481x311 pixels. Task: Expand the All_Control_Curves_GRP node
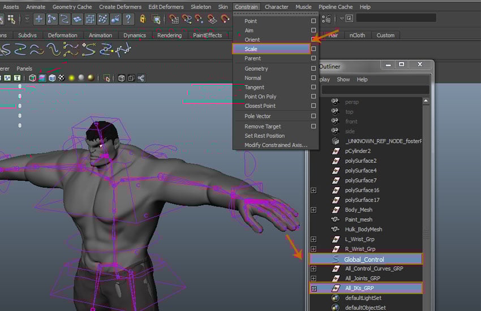(313, 269)
